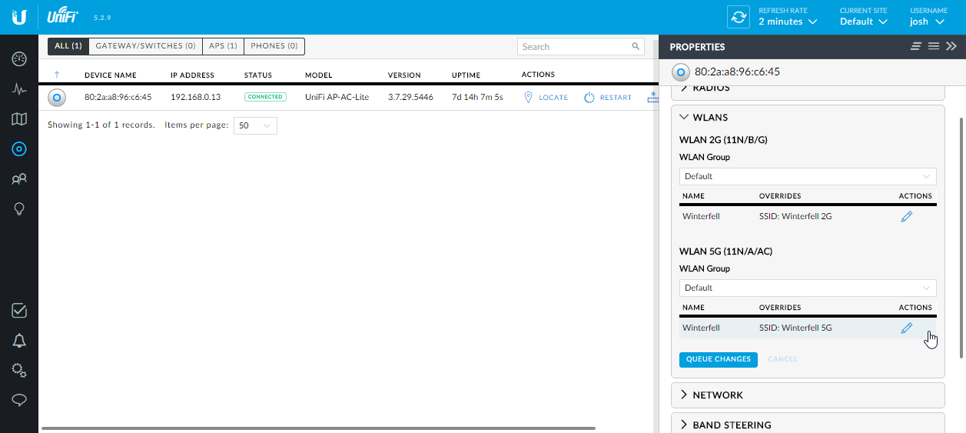Click the device icon in Properties header
The height and width of the screenshot is (433, 966).
coord(680,72)
